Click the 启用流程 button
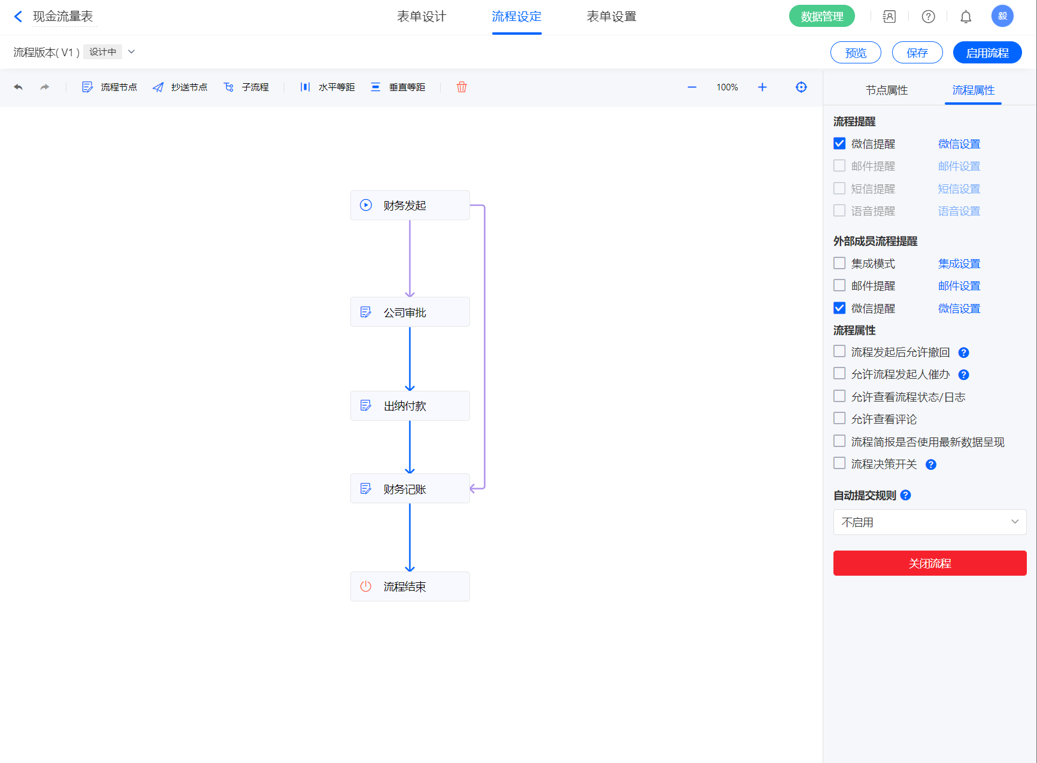1037x763 pixels. (x=987, y=53)
